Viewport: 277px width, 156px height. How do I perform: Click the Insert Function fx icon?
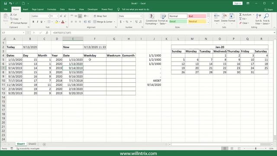coord(47,33)
